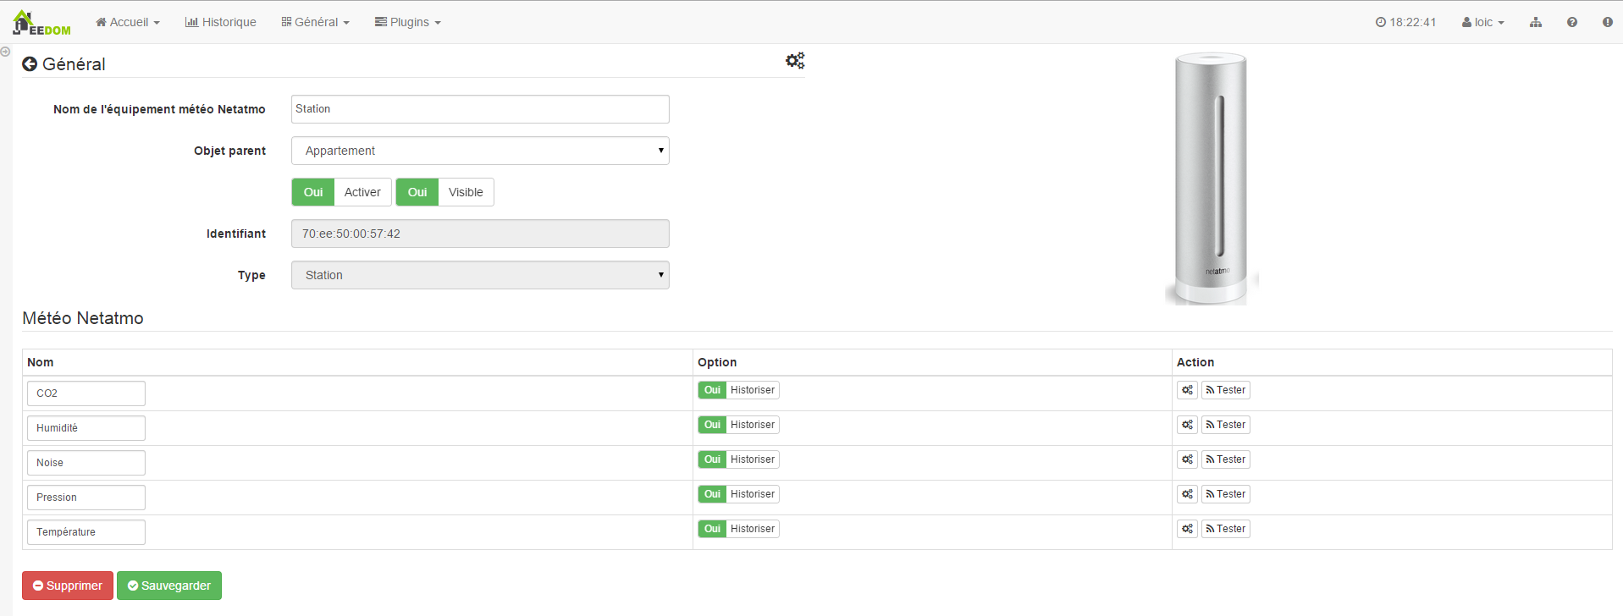Click the Tester button for Noise

(x=1226, y=459)
